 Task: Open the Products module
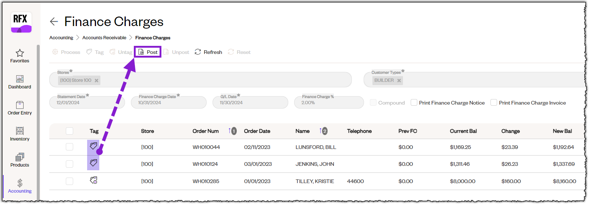coord(20,160)
